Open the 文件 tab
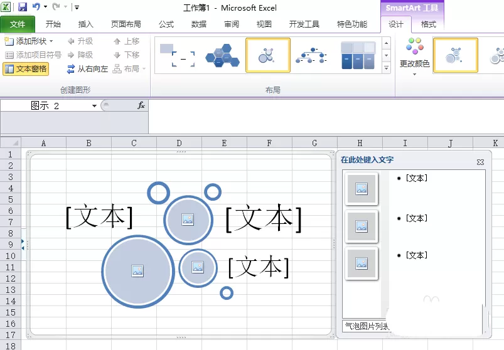Image resolution: width=504 pixels, height=350 pixels. [x=18, y=24]
